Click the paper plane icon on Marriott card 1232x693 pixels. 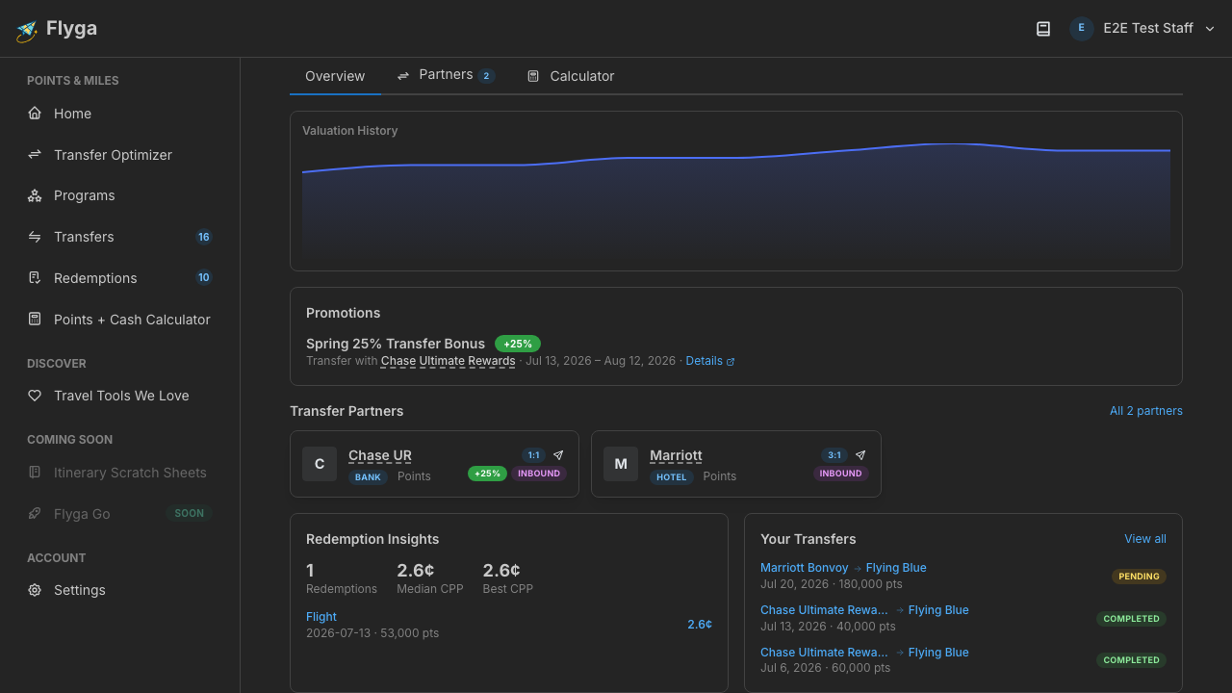coord(860,455)
